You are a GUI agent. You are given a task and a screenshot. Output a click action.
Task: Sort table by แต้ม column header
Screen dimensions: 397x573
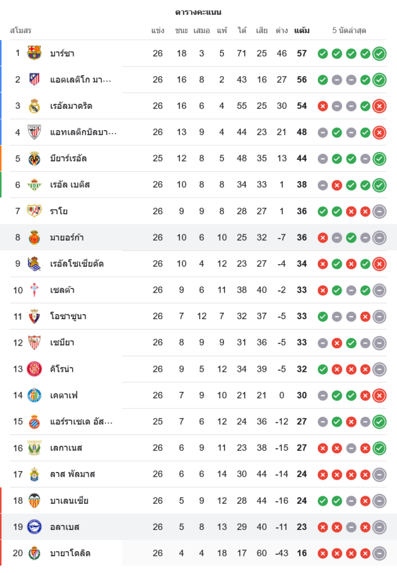coord(302,30)
